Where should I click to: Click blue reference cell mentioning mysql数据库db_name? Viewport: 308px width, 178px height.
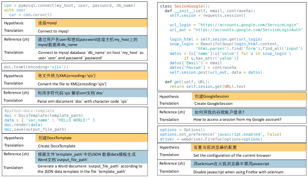point(92,42)
